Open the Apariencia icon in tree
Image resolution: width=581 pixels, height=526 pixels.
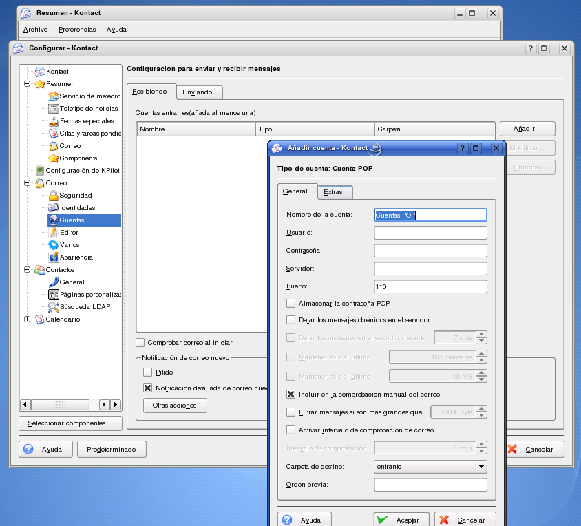[x=54, y=257]
